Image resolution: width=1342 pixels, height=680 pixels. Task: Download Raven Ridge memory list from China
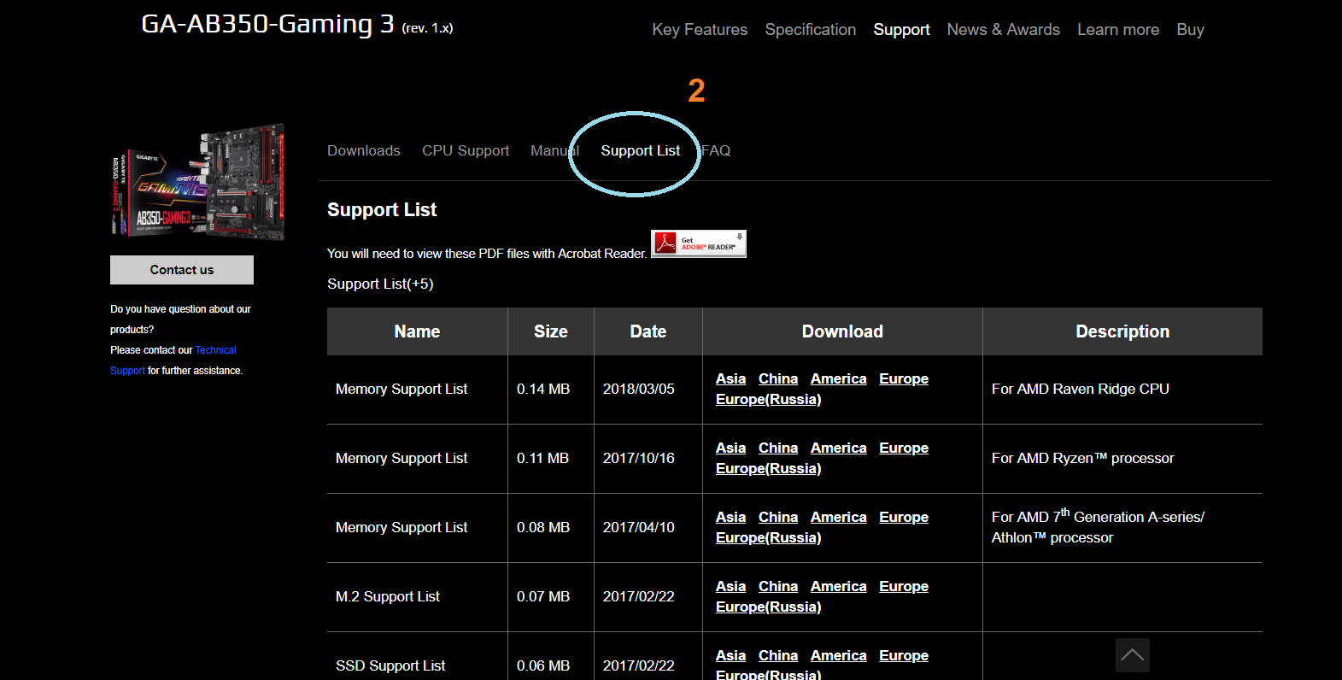[x=778, y=378]
